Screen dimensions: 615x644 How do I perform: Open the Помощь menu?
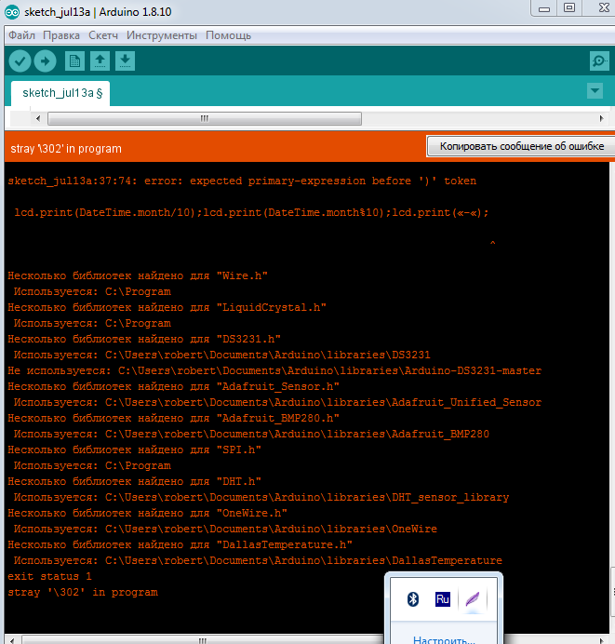click(x=228, y=35)
